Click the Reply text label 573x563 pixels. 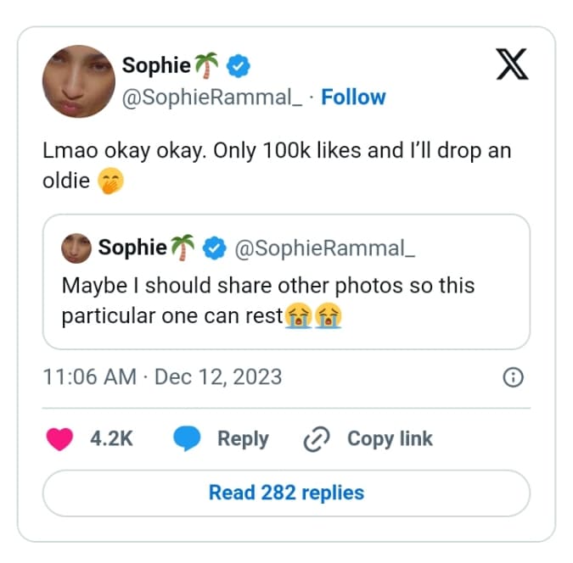click(243, 438)
